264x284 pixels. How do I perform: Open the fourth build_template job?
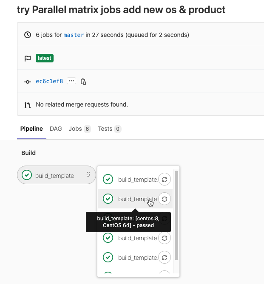(137, 238)
